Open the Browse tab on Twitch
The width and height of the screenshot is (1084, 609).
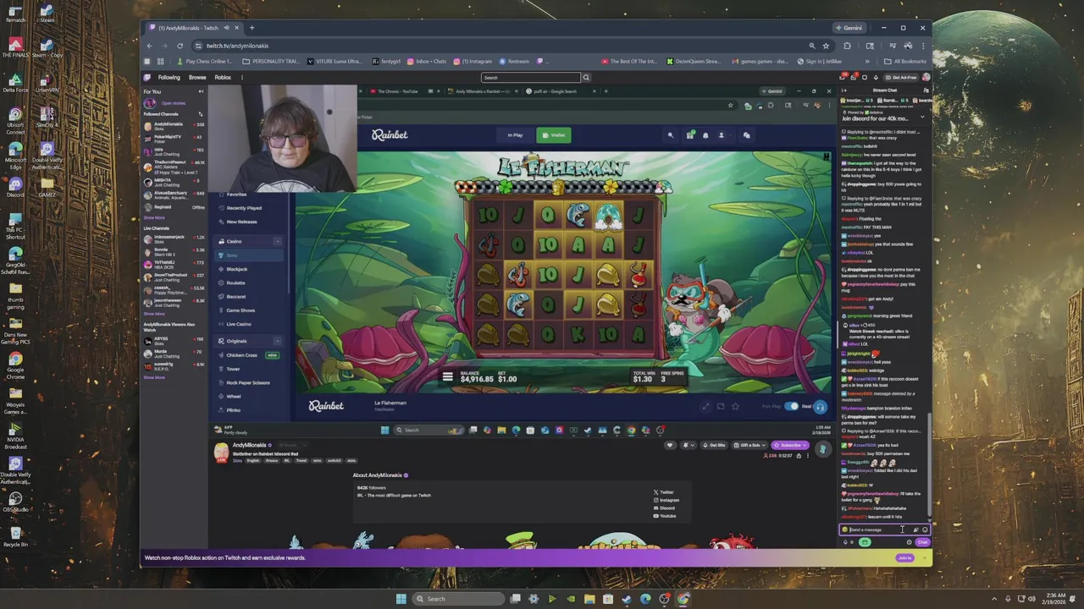(197, 77)
